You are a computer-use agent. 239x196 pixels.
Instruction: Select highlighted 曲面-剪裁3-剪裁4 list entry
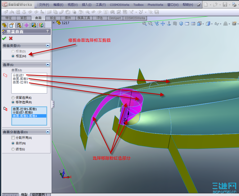click(29, 116)
